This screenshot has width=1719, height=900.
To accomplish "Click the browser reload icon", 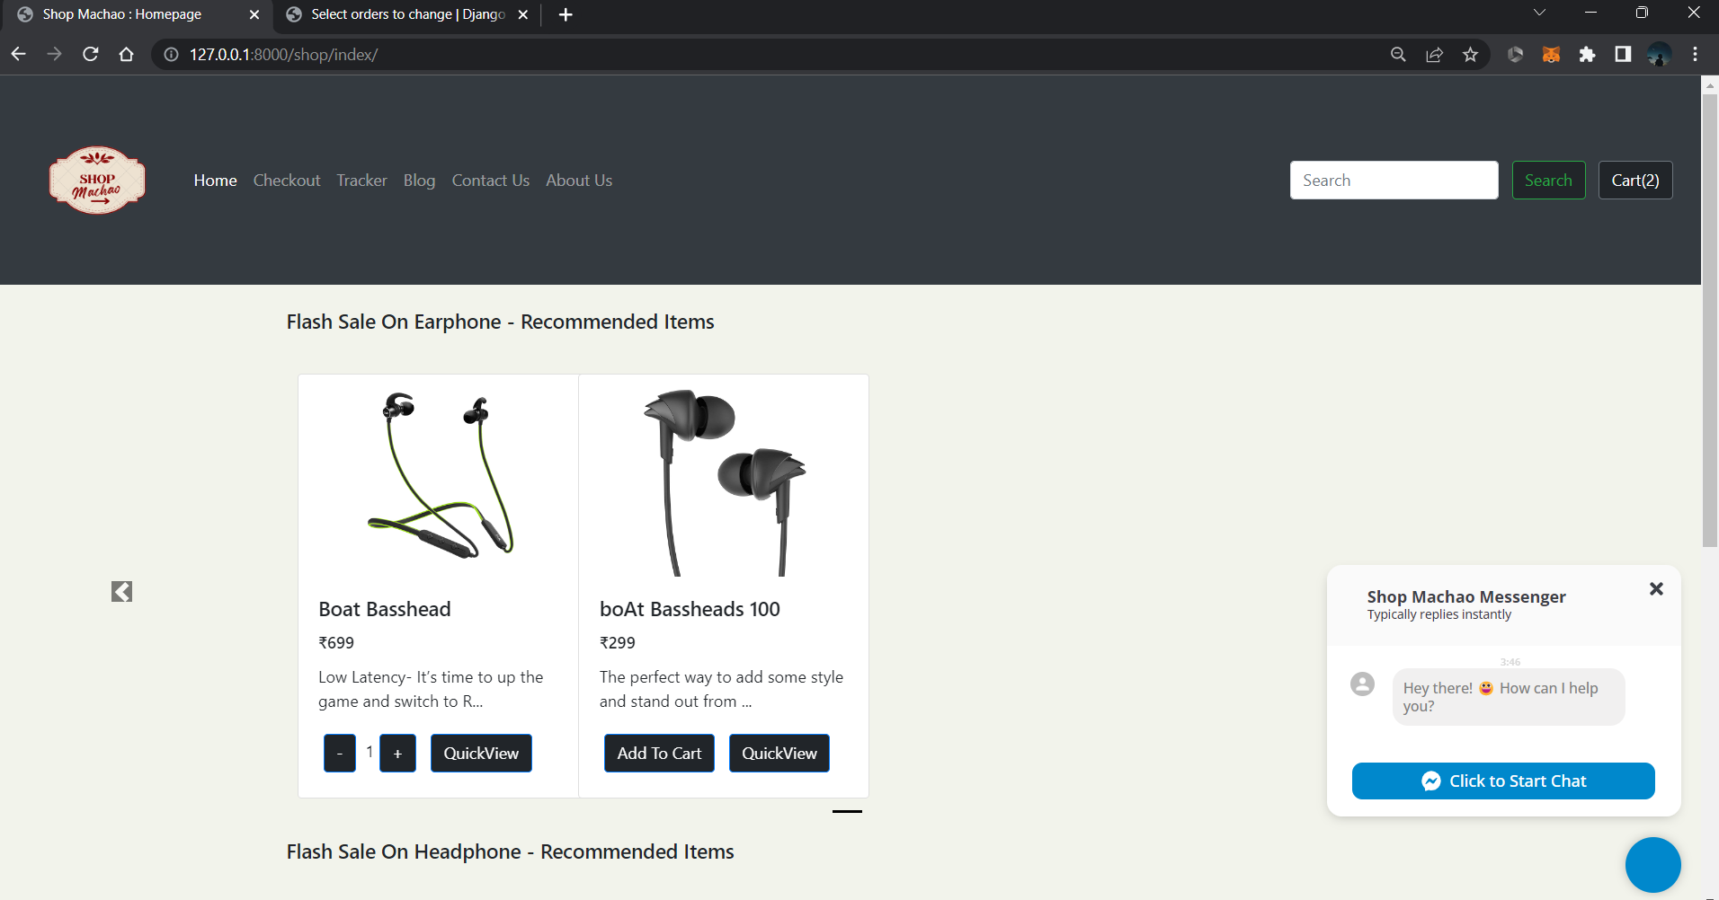I will [x=90, y=54].
